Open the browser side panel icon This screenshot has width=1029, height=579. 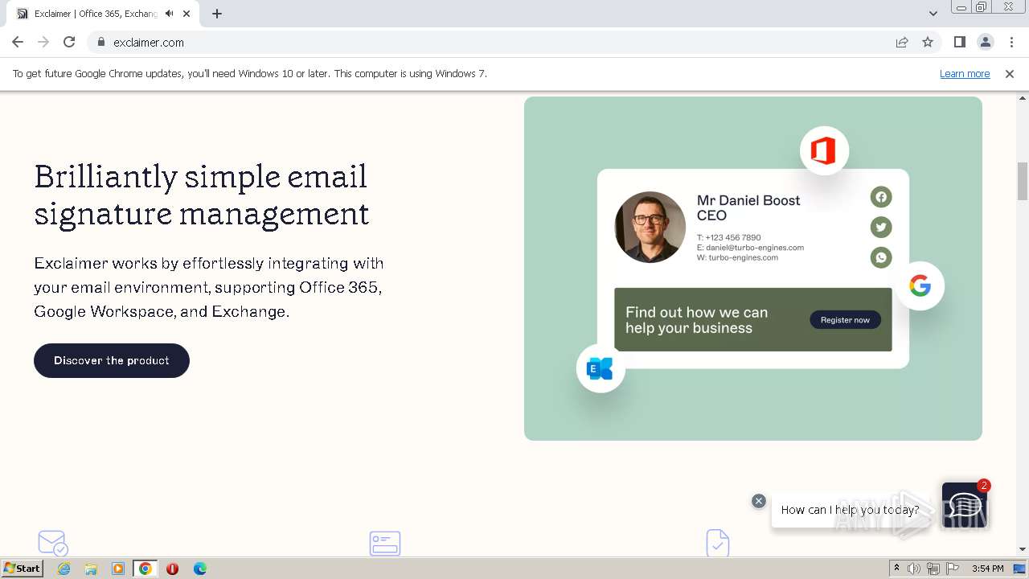click(959, 42)
